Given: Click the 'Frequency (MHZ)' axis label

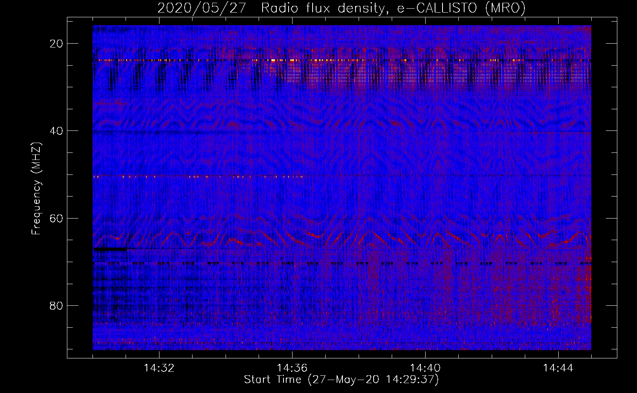Looking at the screenshot, I should (x=36, y=188).
